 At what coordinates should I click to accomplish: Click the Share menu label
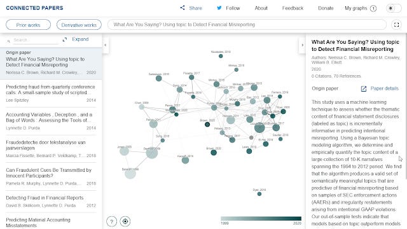[x=195, y=8]
